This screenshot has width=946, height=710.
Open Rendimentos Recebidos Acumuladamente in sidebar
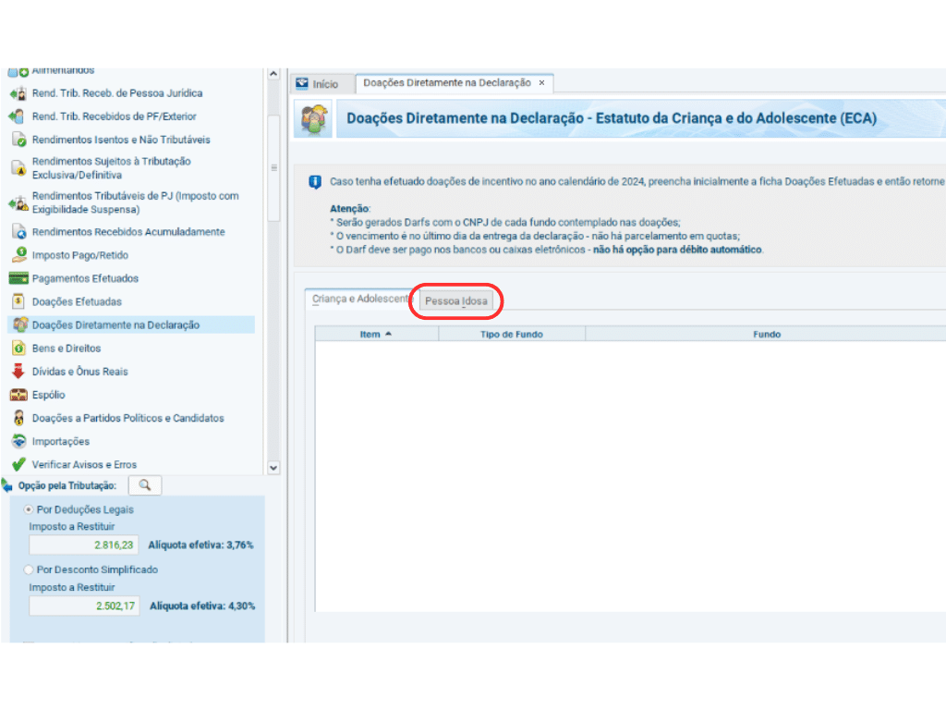[x=127, y=232]
